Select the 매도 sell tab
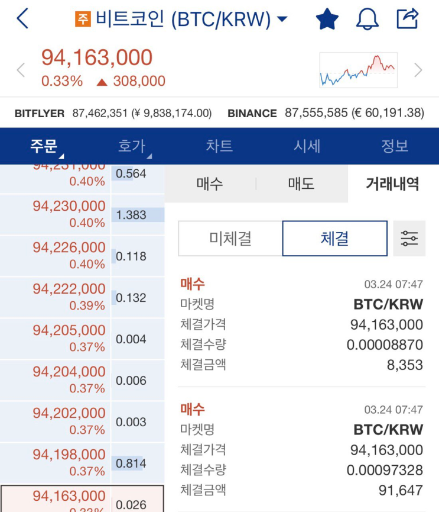 [x=301, y=184]
